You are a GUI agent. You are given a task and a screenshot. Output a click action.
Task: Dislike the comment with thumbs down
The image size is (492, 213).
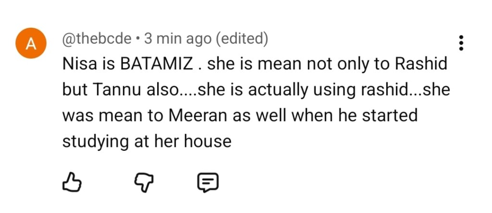coord(143,181)
